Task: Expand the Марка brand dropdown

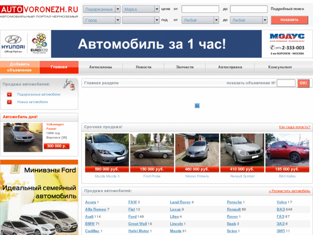Action: (141, 9)
